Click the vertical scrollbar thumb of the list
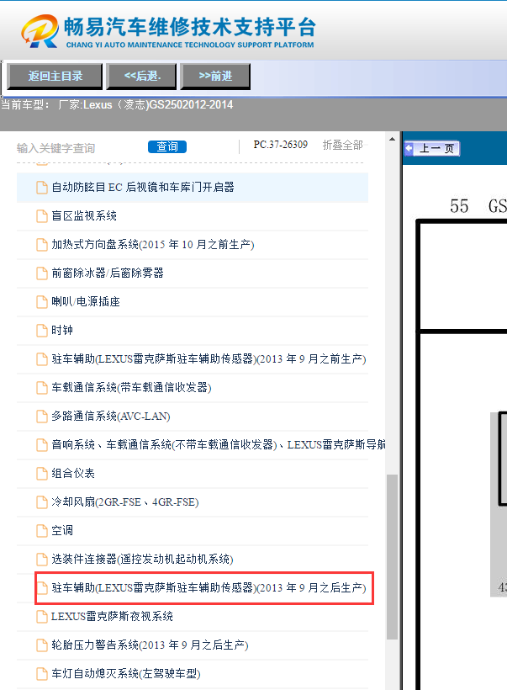This screenshot has height=690, width=507. (392, 557)
